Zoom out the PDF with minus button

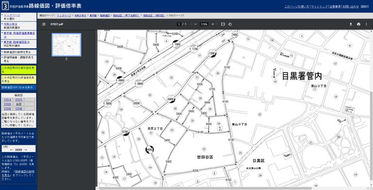(x=195, y=24)
